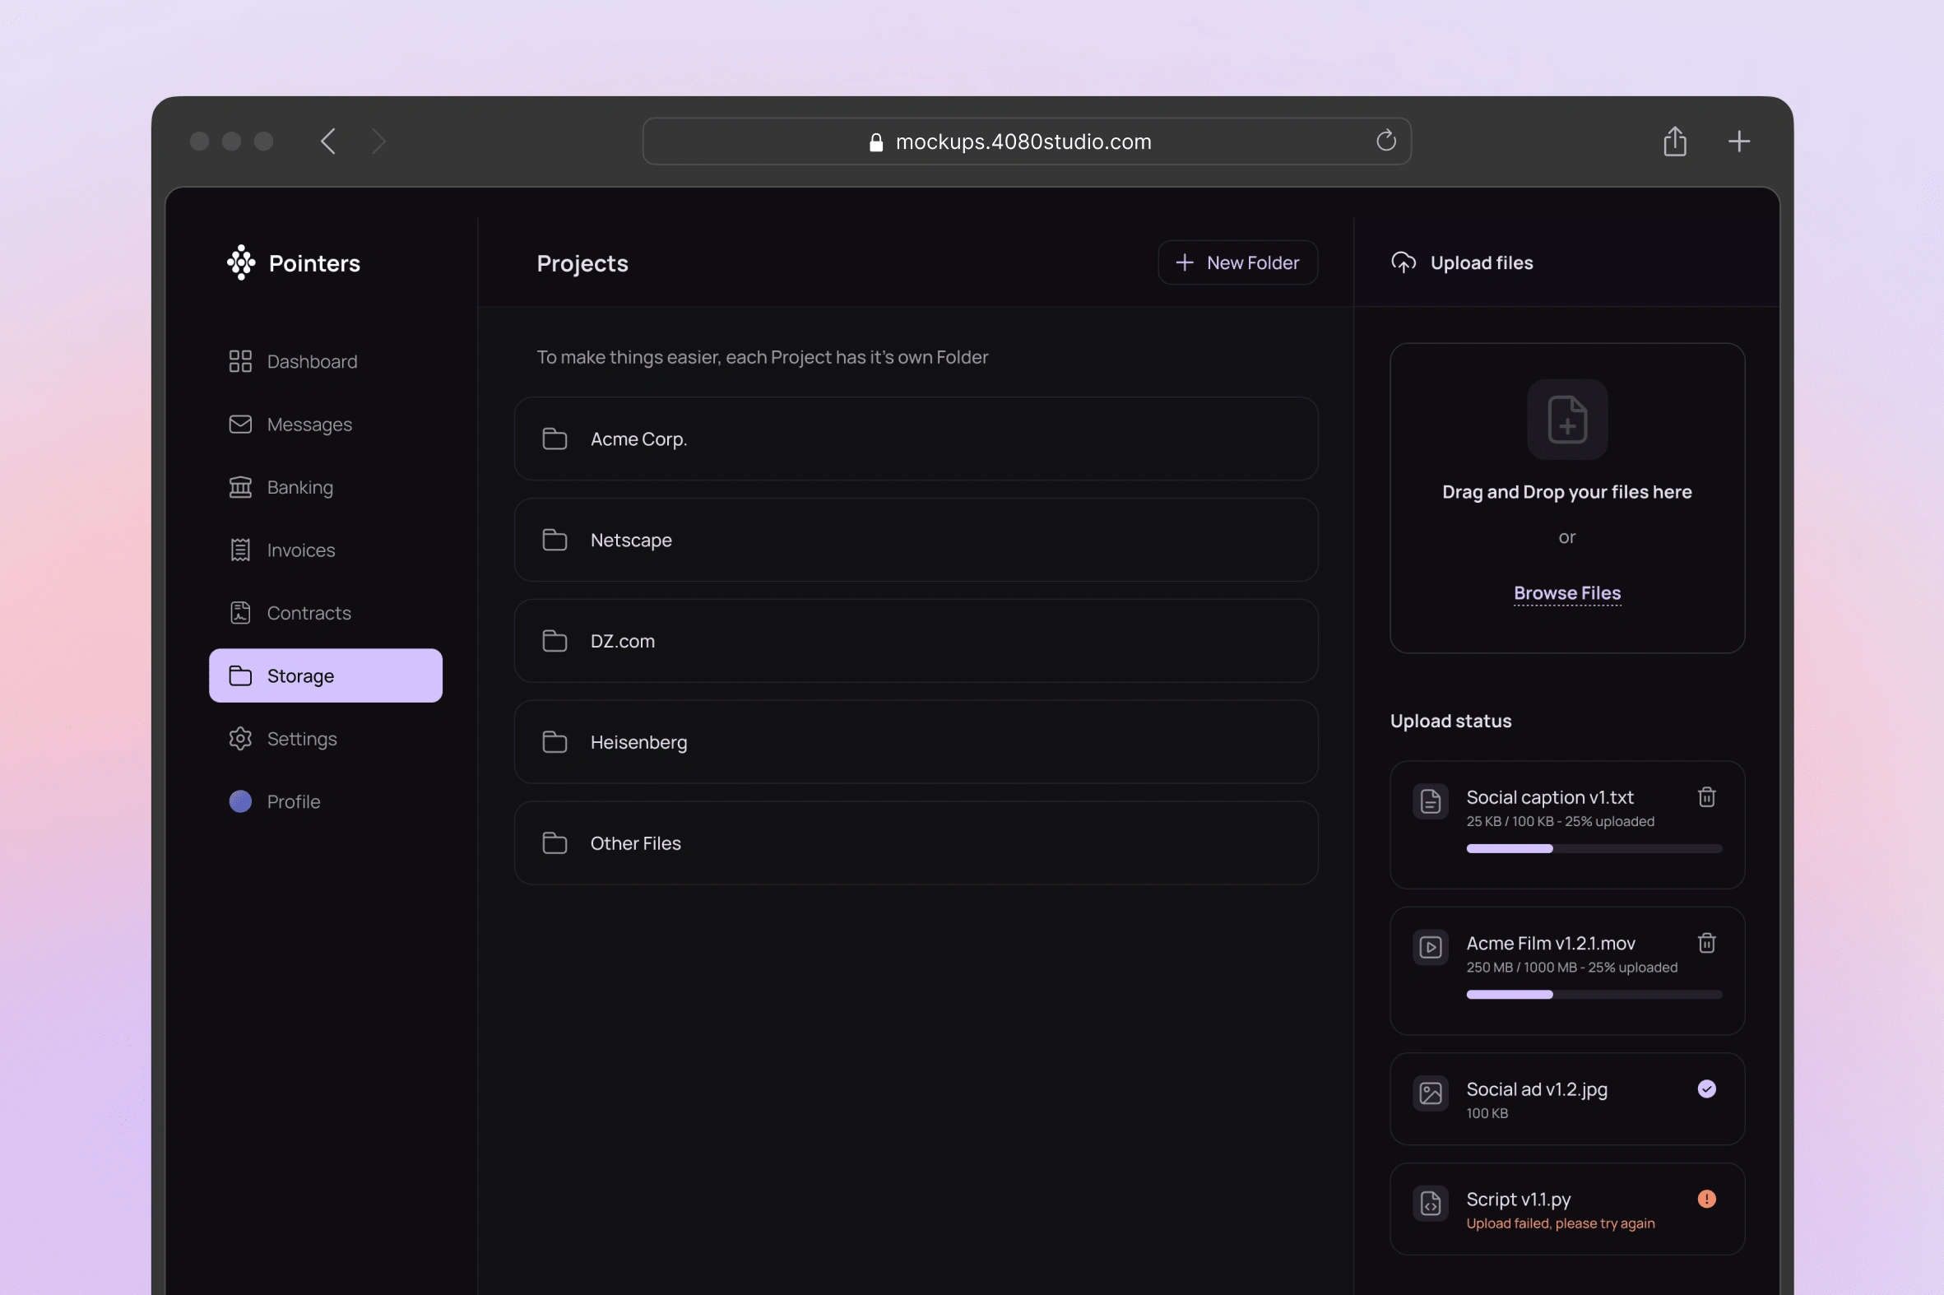1944x1295 pixels.
Task: Click the Upload status heading
Action: point(1450,721)
